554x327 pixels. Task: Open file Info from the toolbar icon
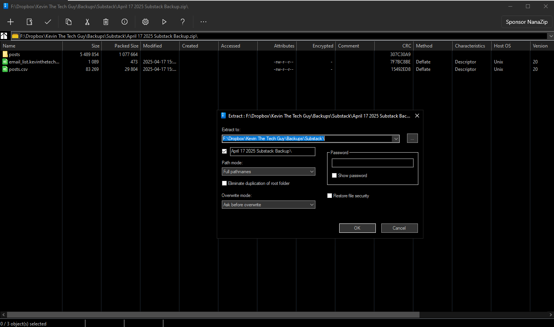(124, 22)
